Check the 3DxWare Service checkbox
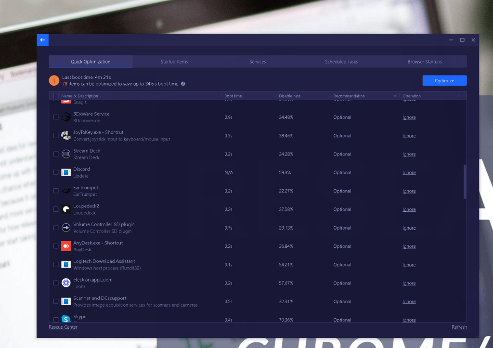The width and height of the screenshot is (493, 348). coord(56,117)
